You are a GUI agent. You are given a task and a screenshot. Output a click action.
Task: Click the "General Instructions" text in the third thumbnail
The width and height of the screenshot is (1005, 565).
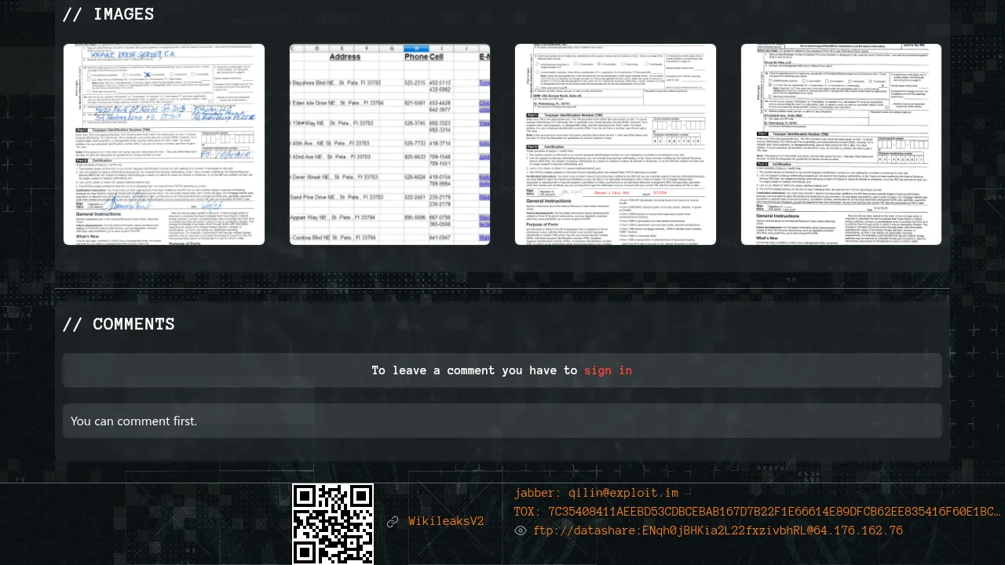point(546,202)
